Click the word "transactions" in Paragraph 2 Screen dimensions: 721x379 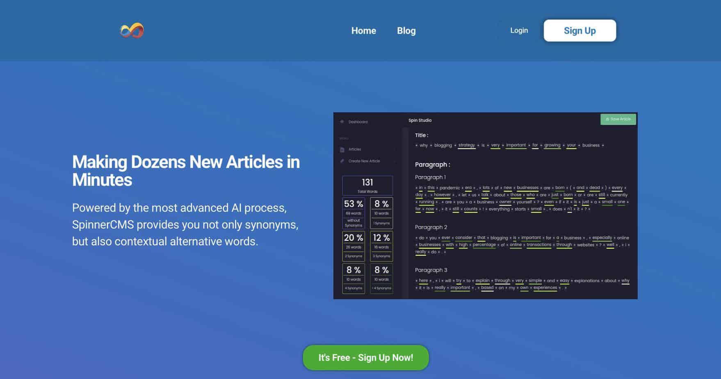pos(539,245)
